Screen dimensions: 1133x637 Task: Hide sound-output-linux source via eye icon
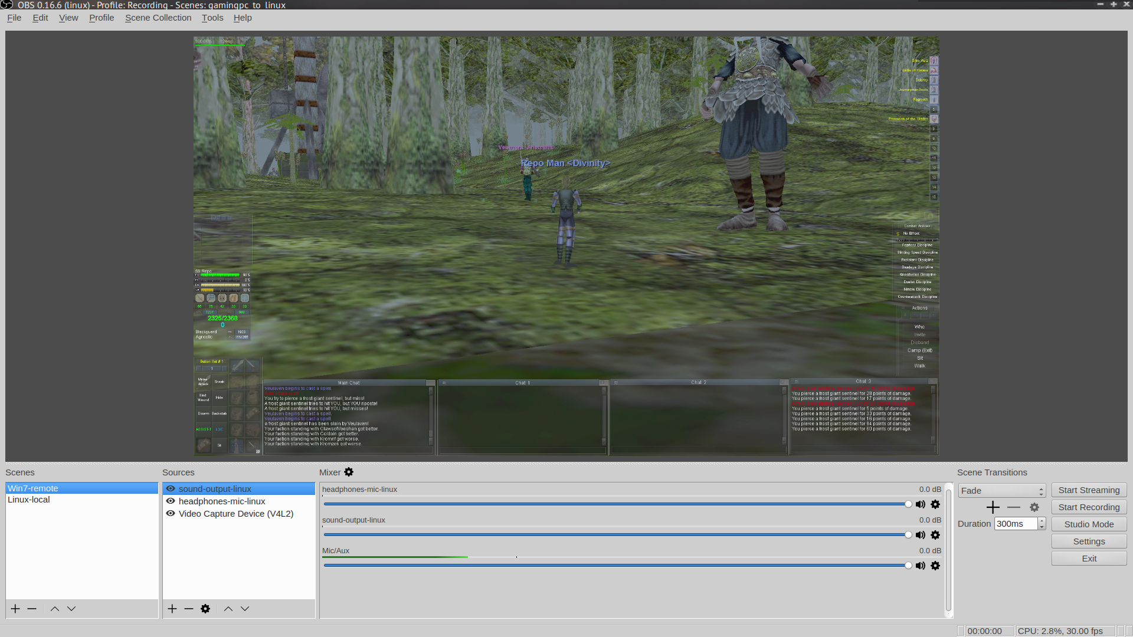tap(171, 489)
